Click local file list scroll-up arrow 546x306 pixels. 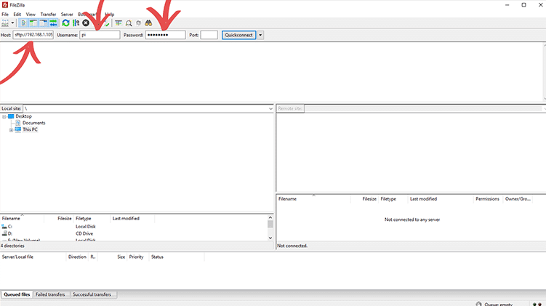pos(270,217)
